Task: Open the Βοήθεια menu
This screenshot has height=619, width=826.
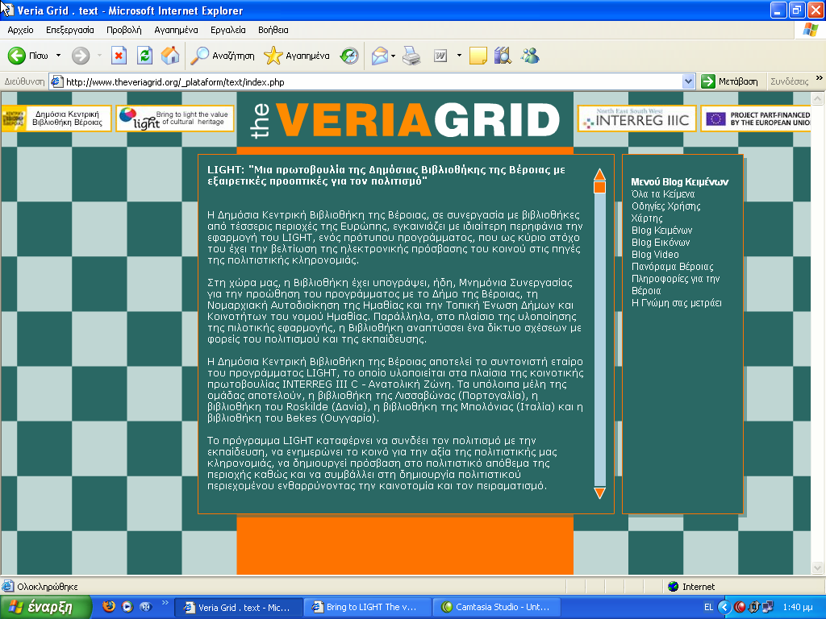Action: tap(273, 30)
